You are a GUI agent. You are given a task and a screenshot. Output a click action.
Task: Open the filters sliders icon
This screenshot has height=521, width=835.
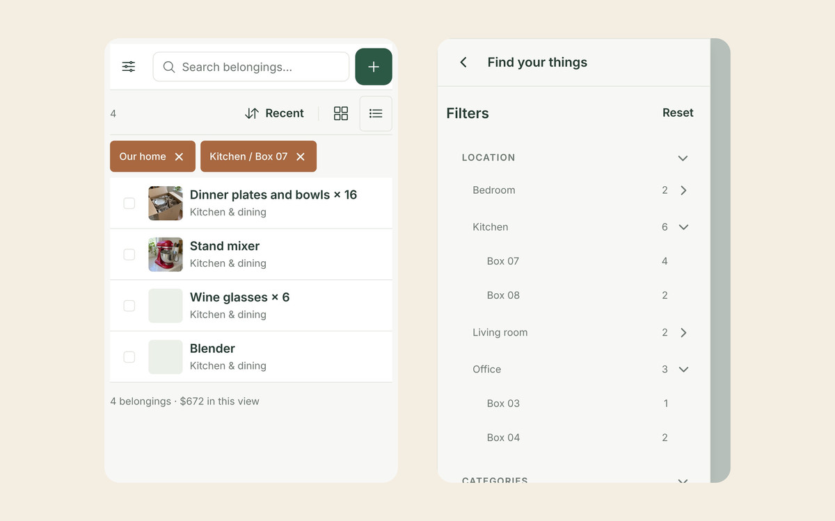129,67
